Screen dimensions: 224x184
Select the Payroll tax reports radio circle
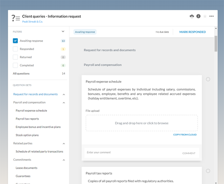point(208,171)
